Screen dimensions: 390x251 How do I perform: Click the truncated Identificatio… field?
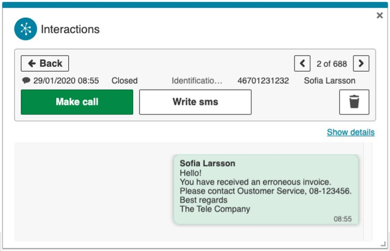pyautogui.click(x=197, y=81)
